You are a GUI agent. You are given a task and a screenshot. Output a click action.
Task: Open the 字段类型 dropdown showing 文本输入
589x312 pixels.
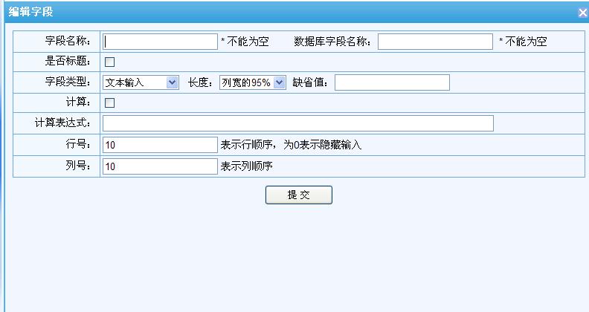[141, 82]
